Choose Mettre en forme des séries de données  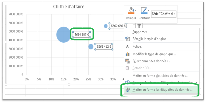(160, 76)
